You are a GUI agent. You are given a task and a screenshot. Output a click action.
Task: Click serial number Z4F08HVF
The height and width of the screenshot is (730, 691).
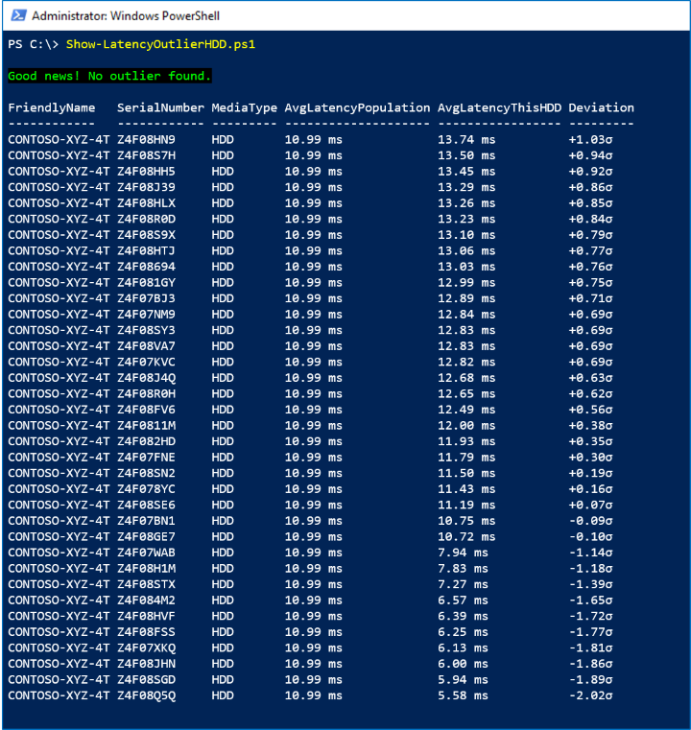[x=146, y=616]
